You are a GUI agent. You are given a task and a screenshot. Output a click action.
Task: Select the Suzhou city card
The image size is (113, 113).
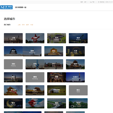point(56,38)
